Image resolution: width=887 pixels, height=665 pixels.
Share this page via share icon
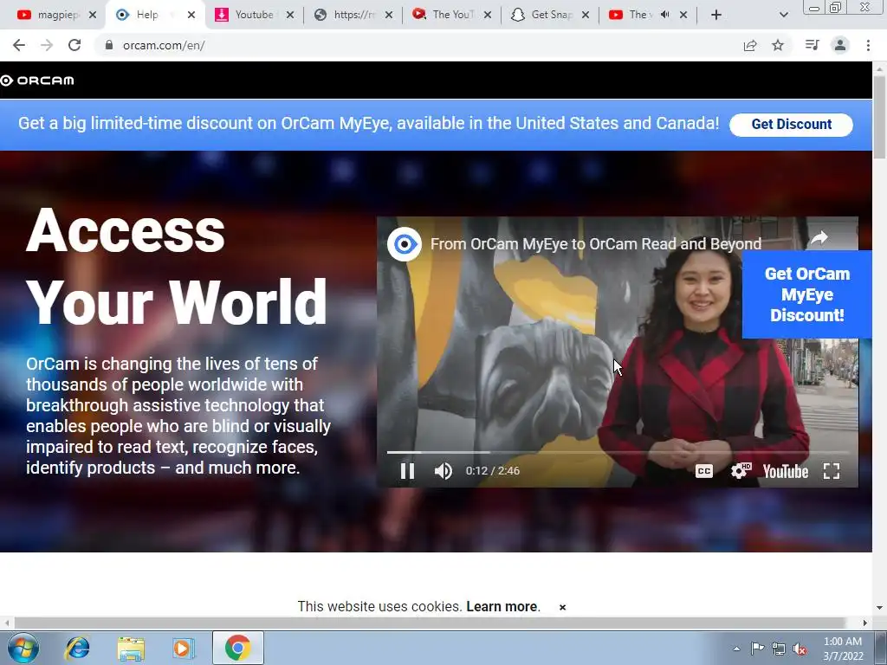click(x=750, y=45)
